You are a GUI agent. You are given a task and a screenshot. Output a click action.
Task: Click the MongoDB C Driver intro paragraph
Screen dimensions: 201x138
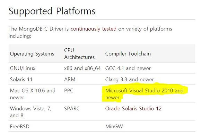[90, 32]
